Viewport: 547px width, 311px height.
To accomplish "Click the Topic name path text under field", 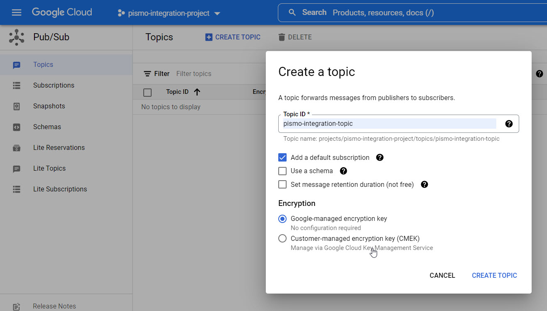I will tap(391, 139).
